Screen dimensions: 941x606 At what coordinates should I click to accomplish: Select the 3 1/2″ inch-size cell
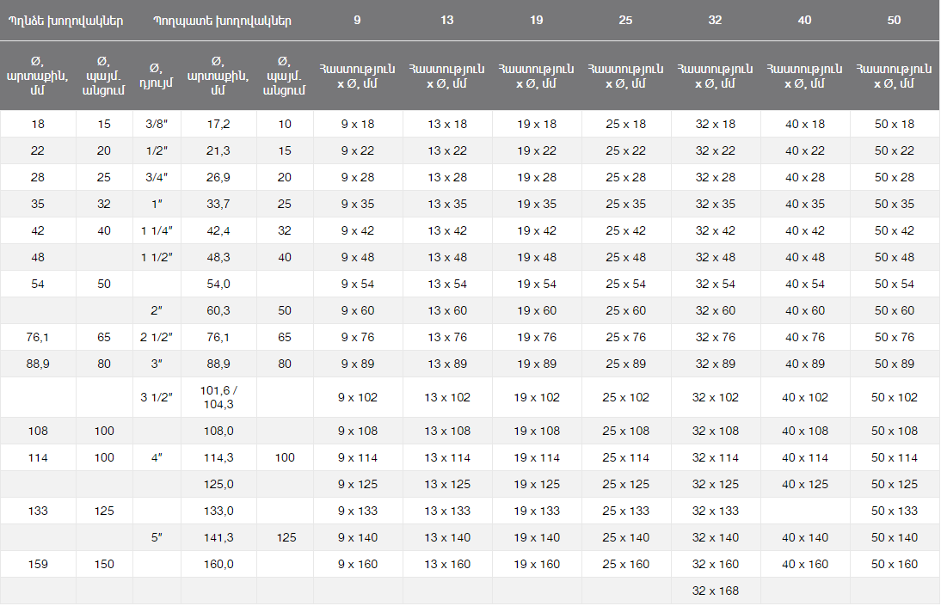pos(157,397)
